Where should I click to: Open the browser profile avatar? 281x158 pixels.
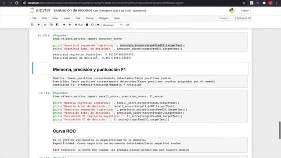tap(270, 3)
